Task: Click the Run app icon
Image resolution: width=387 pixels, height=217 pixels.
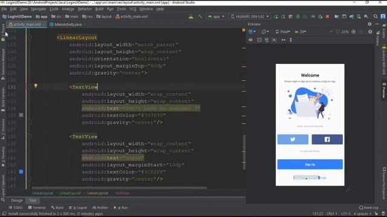Action: pos(276,16)
